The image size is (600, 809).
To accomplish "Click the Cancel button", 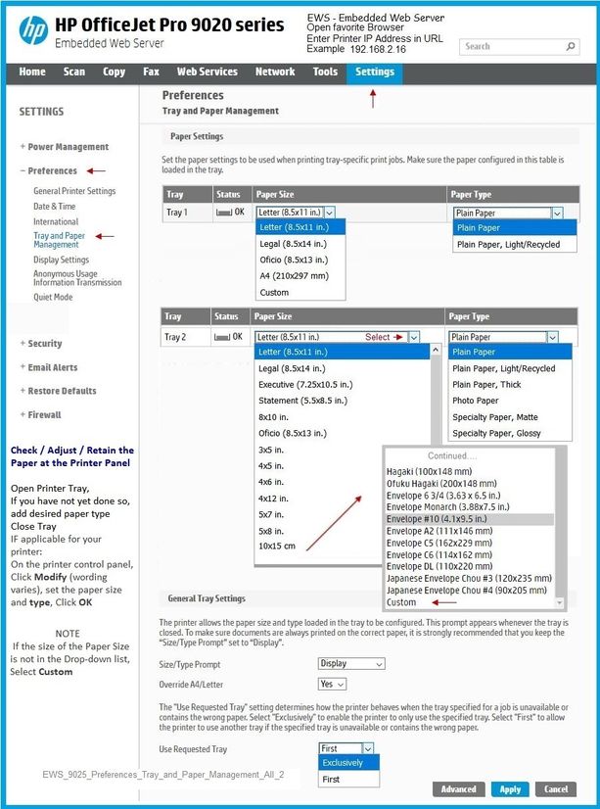I will pos(556,788).
